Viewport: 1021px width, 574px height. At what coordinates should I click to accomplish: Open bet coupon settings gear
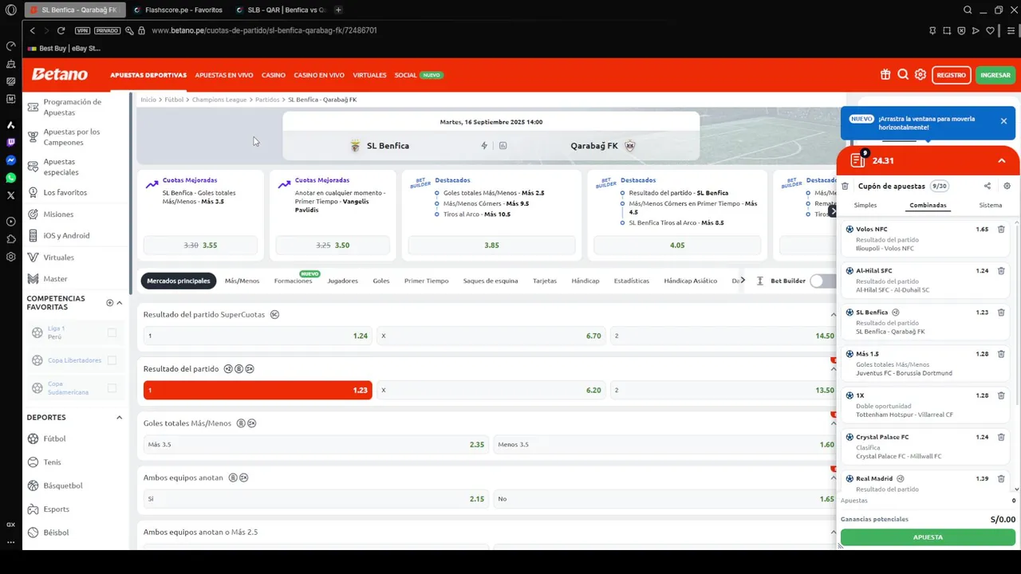[1007, 187]
